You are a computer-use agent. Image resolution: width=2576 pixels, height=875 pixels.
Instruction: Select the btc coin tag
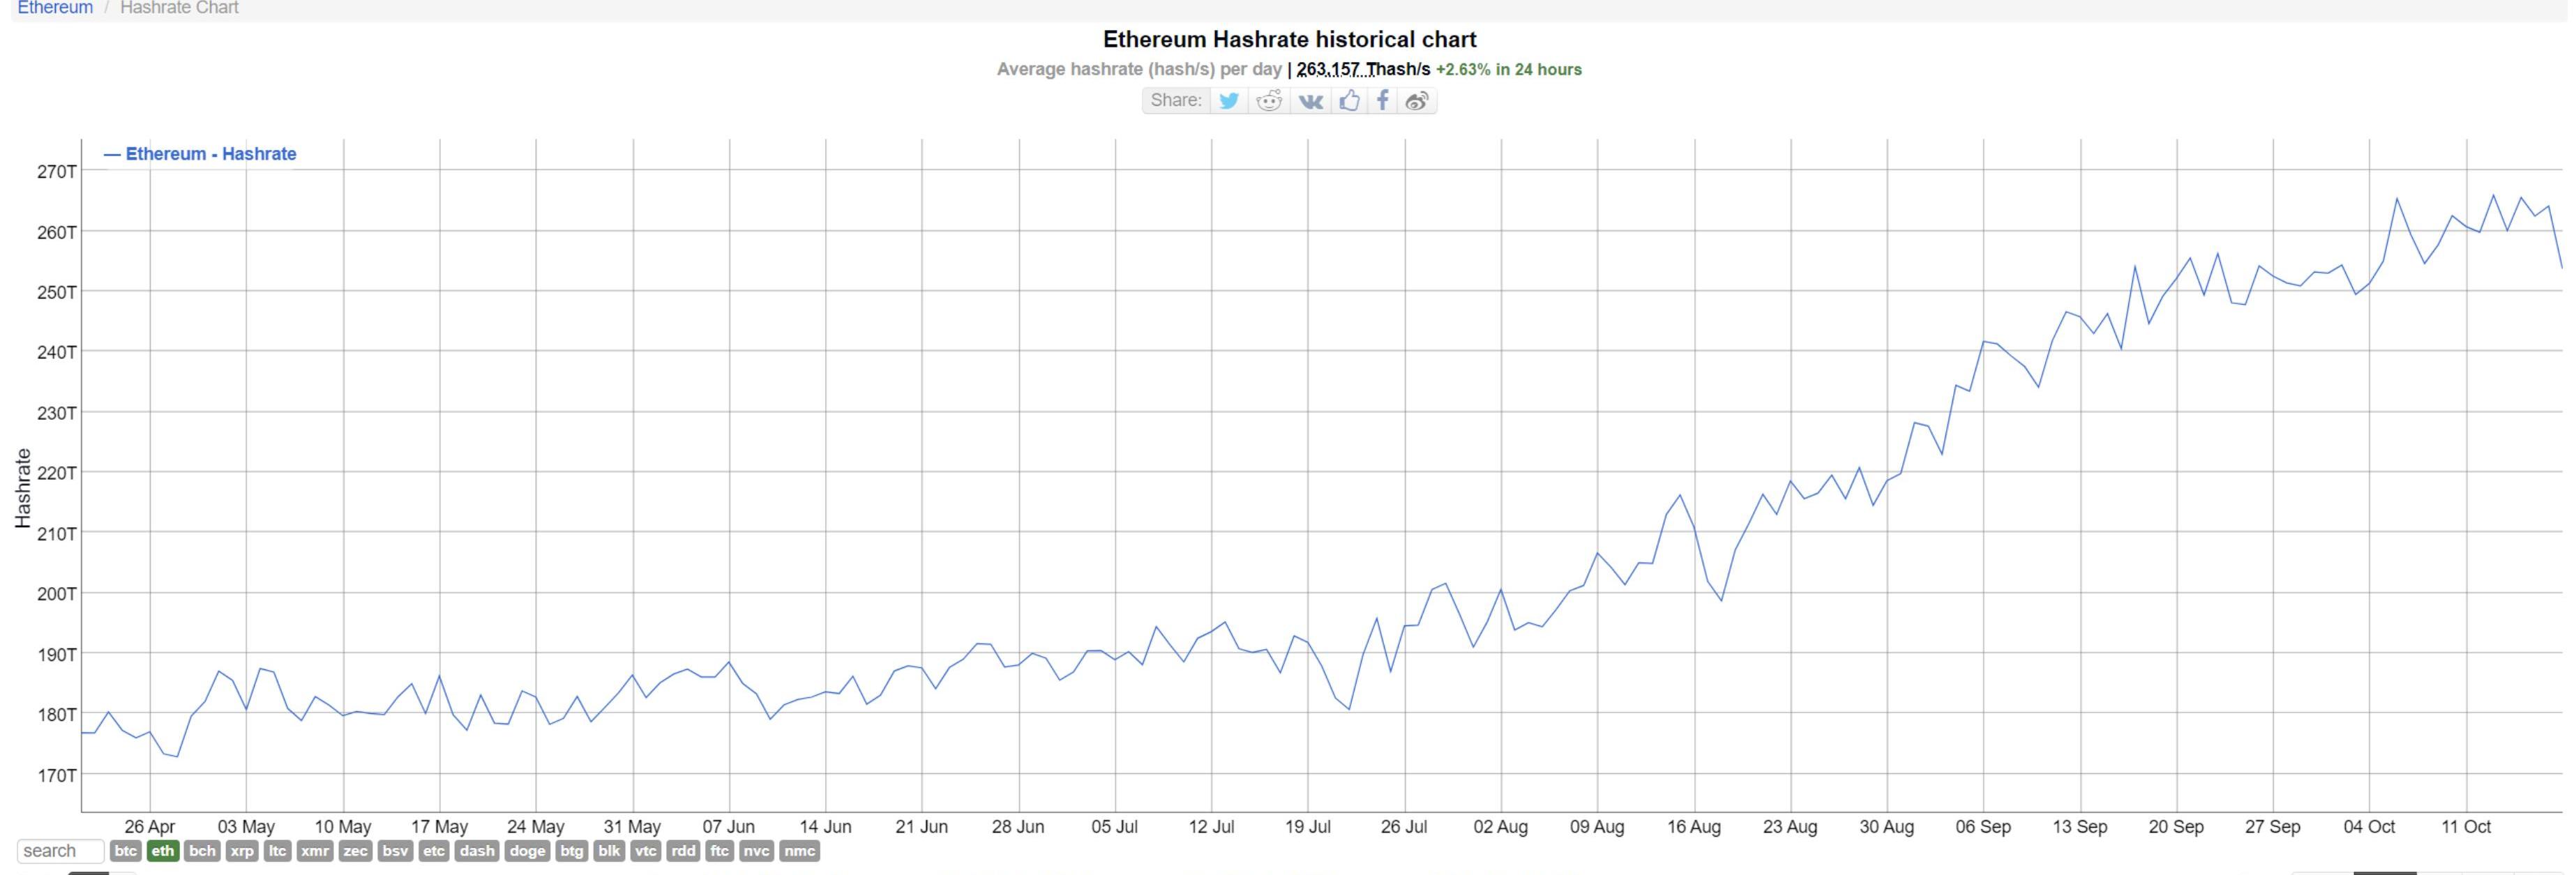pos(126,851)
